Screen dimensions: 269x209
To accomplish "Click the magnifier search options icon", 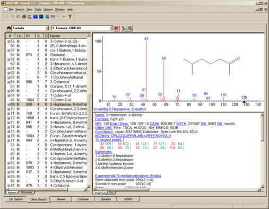I will pos(130,28).
